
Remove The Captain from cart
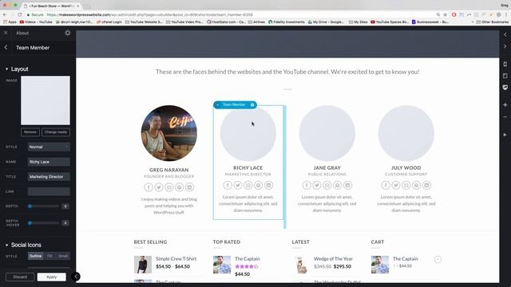438,259
